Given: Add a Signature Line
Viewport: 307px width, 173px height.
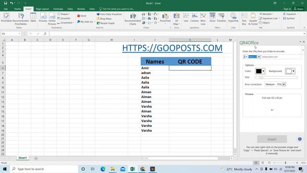Looking at the screenshot, I should (x=270, y=18).
